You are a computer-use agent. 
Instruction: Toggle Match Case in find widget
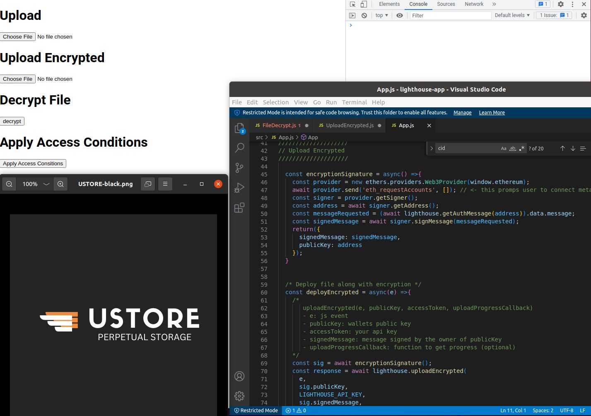click(504, 148)
